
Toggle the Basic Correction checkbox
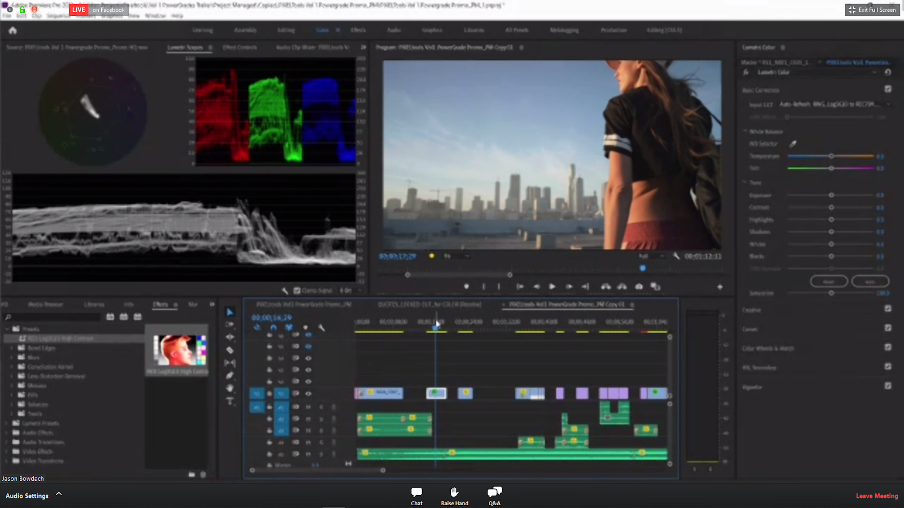tap(888, 89)
